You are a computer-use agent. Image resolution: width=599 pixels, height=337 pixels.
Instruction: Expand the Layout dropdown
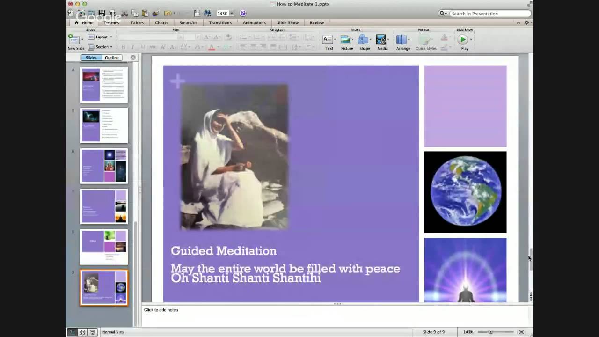pos(104,37)
